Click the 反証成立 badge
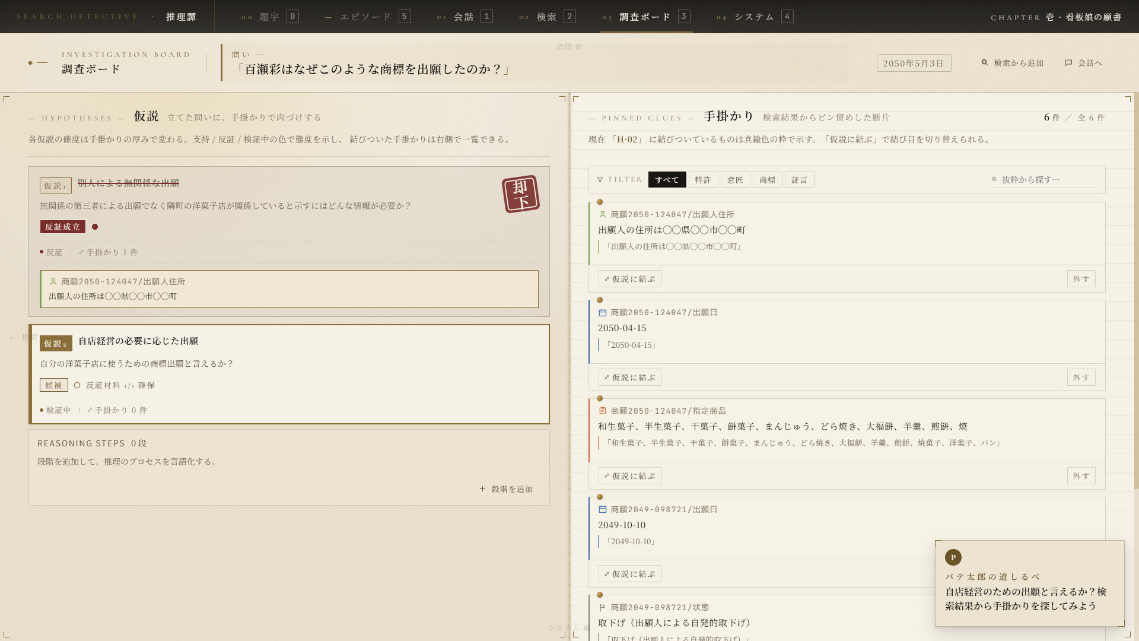This screenshot has height=641, width=1139. click(62, 227)
